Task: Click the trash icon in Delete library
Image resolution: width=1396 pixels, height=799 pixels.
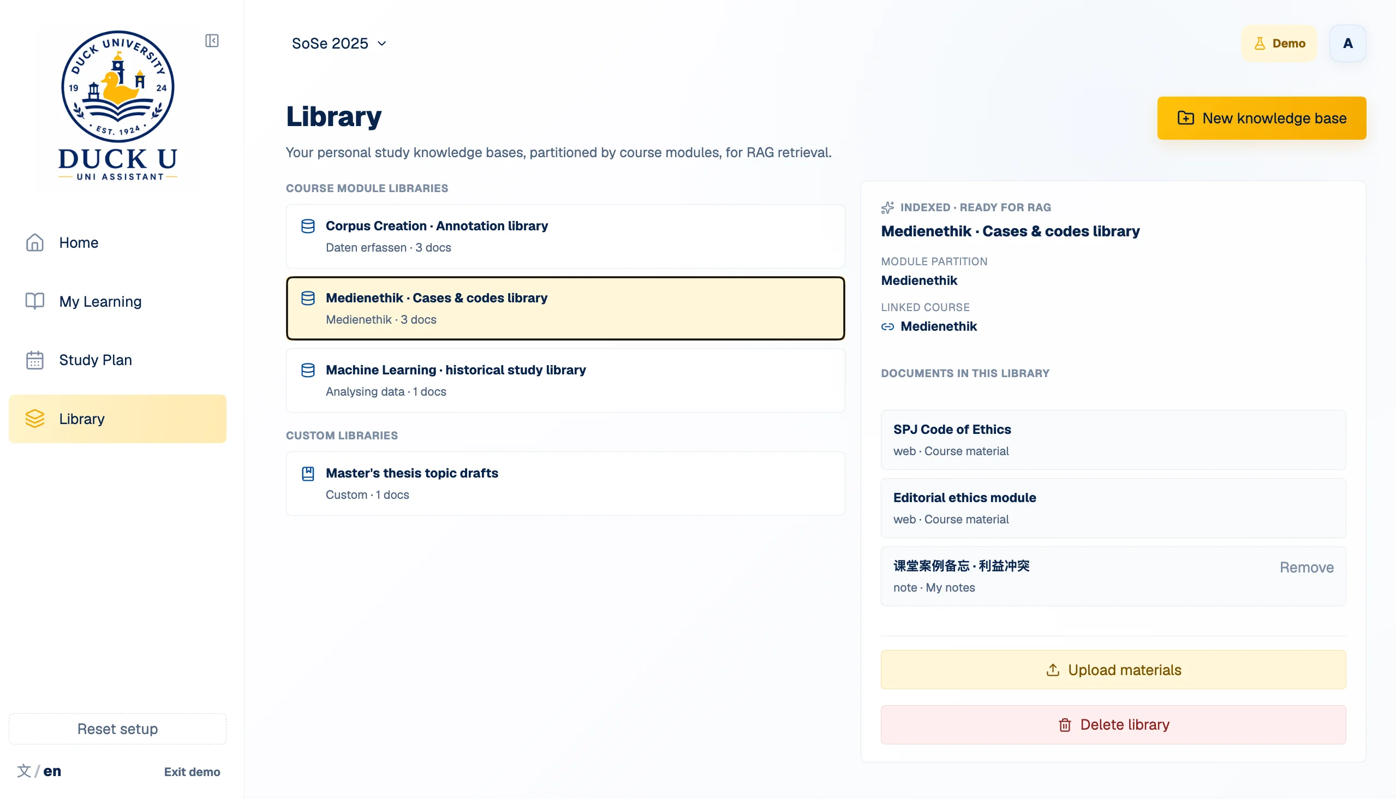Action: 1065,725
